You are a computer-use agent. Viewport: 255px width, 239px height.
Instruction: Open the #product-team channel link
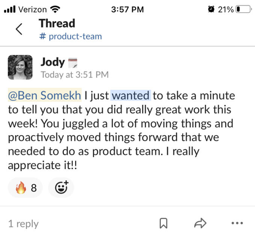[71, 36]
